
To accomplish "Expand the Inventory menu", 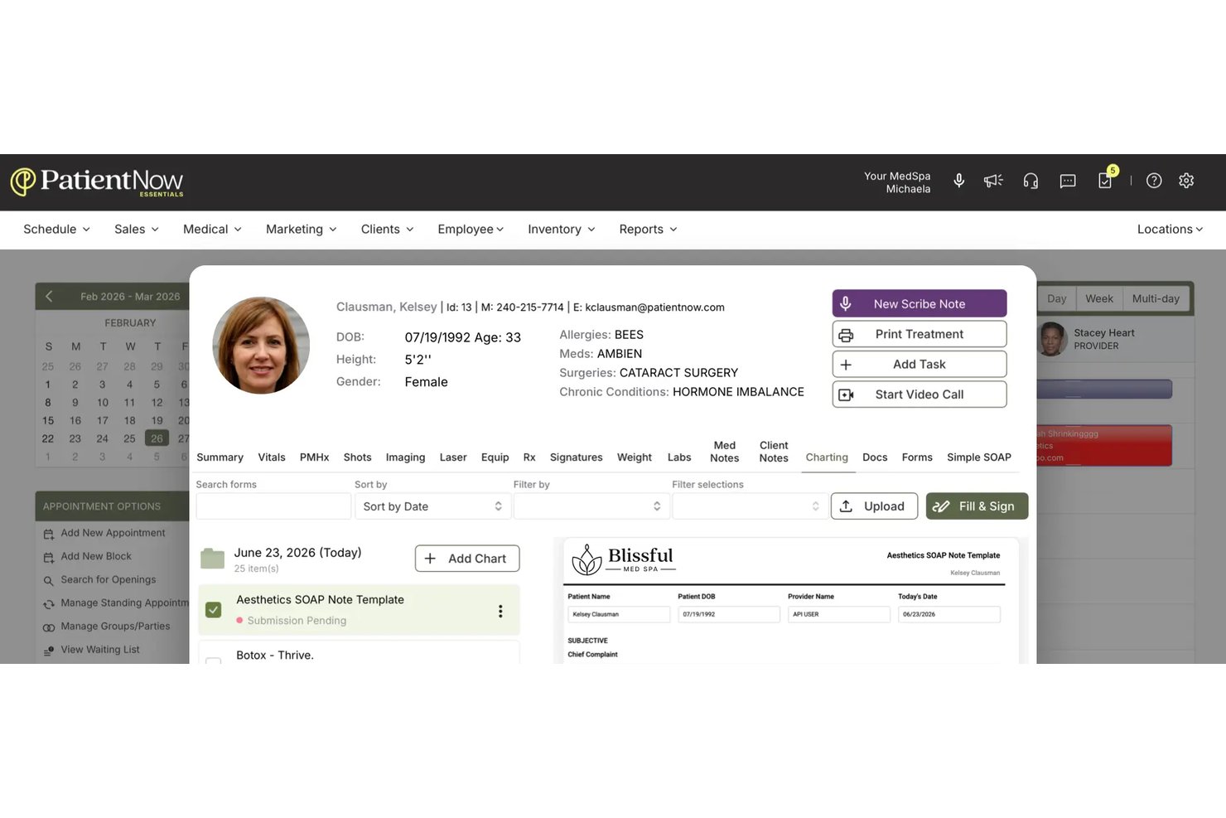I will (562, 230).
